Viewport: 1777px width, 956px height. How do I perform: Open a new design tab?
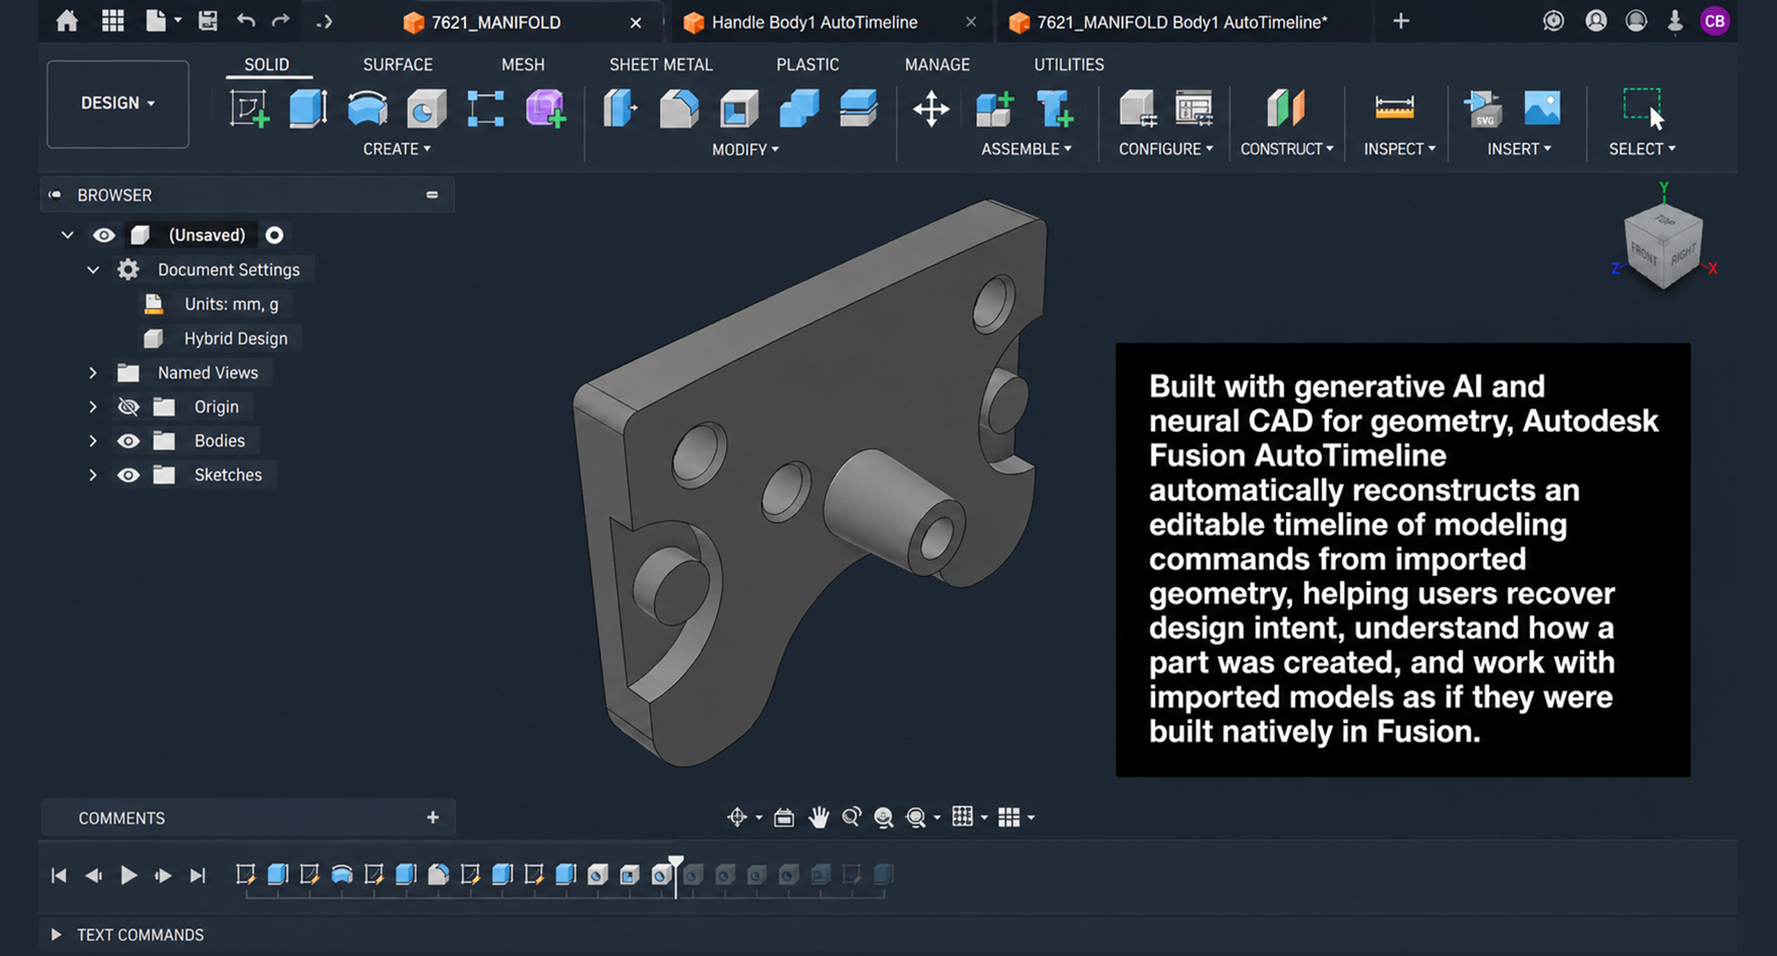(1401, 21)
